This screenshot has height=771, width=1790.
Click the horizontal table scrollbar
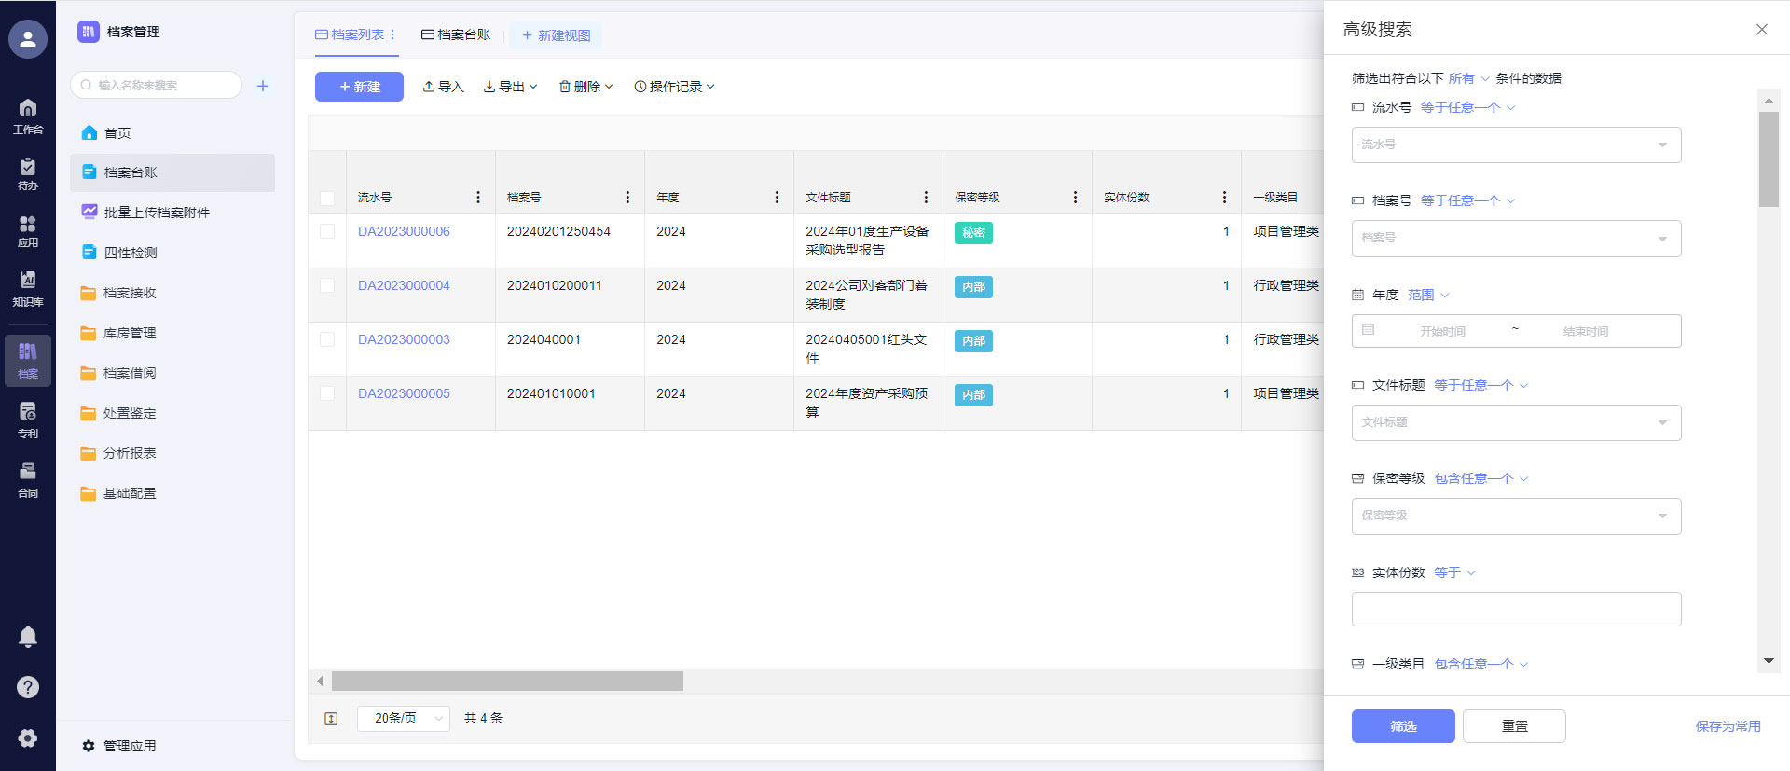[x=507, y=682]
